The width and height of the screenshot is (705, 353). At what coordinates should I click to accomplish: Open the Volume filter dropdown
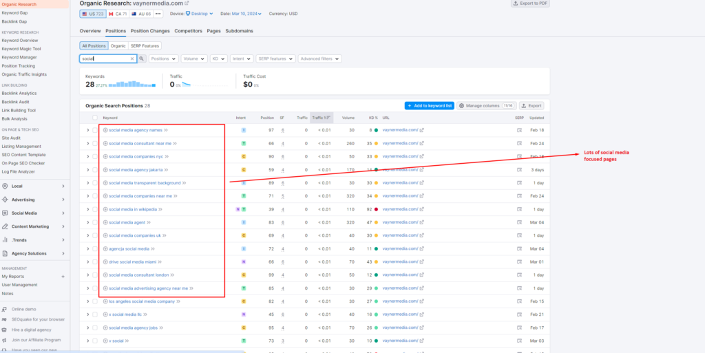point(193,58)
